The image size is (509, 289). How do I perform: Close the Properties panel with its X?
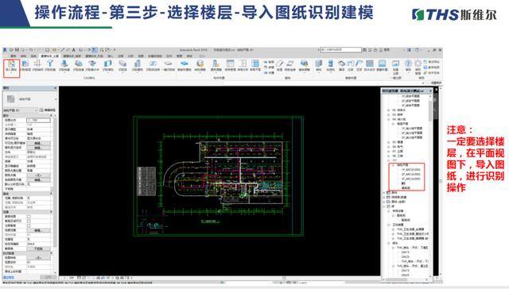click(55, 88)
